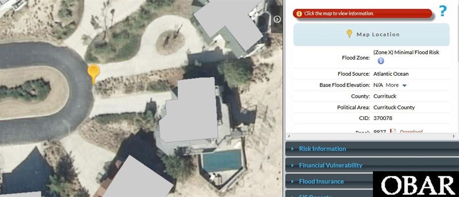Click the Download panel link
This screenshot has width=459, height=197.
(411, 131)
